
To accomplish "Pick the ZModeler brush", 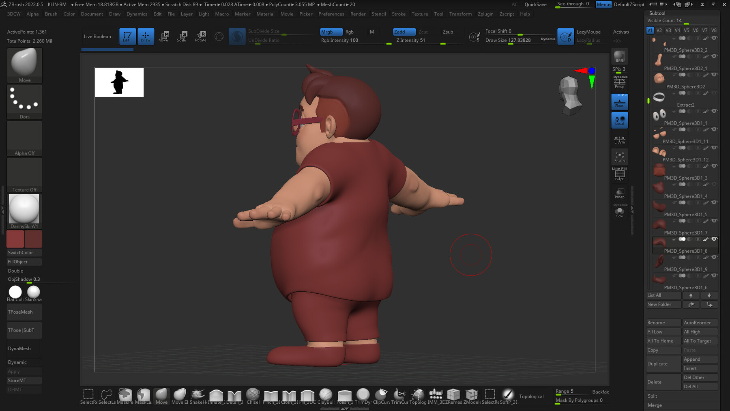I will point(472,396).
